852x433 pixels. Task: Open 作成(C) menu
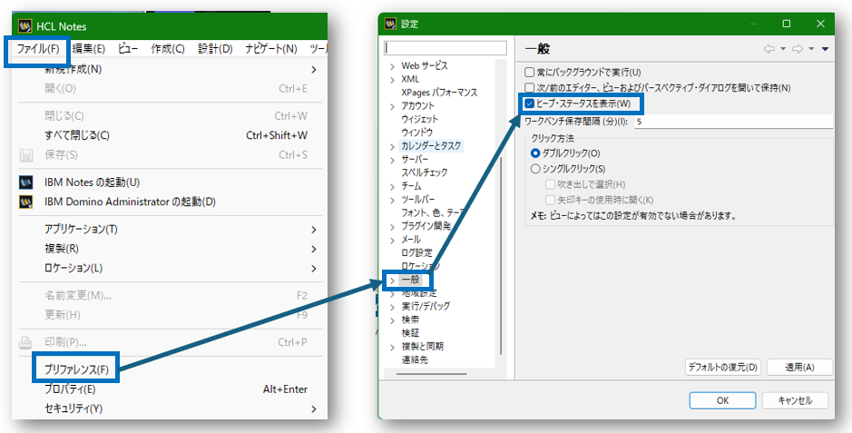pos(168,49)
